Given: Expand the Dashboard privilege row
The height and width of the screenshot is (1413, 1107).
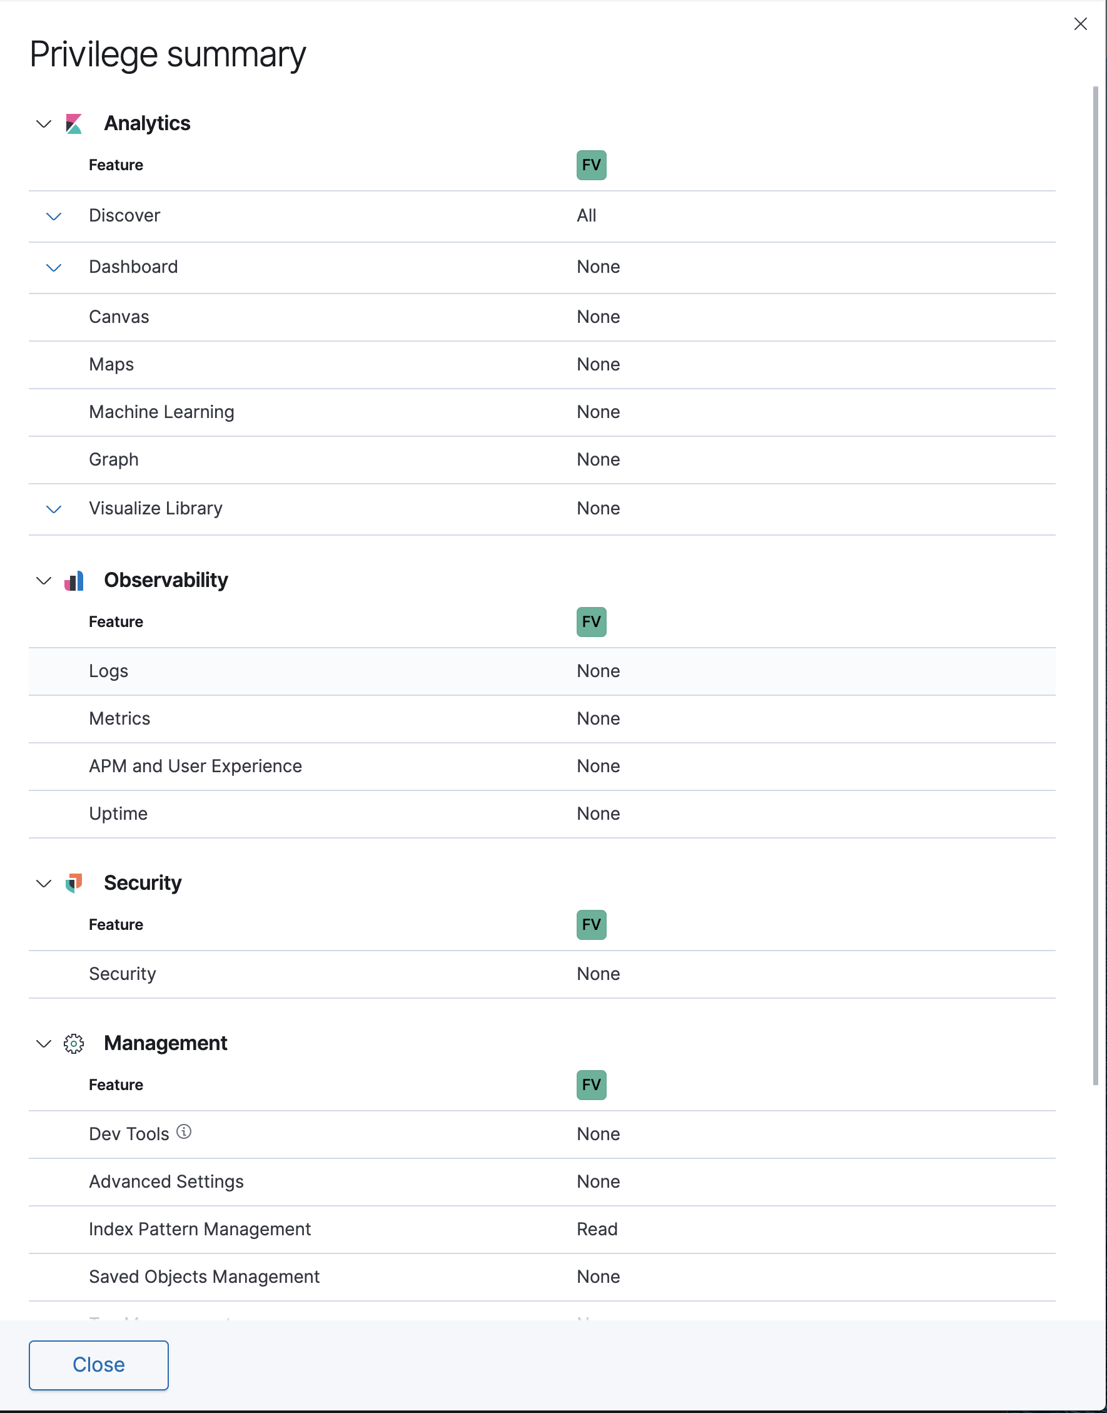Looking at the screenshot, I should [53, 267].
